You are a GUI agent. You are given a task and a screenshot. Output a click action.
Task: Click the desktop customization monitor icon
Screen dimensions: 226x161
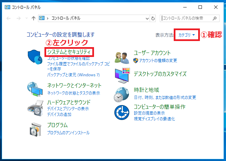coord(123,76)
